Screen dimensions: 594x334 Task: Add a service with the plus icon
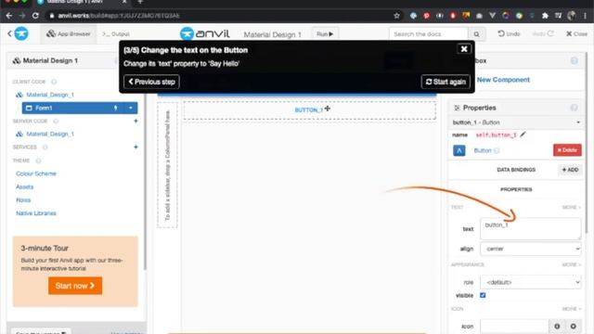click(x=136, y=147)
